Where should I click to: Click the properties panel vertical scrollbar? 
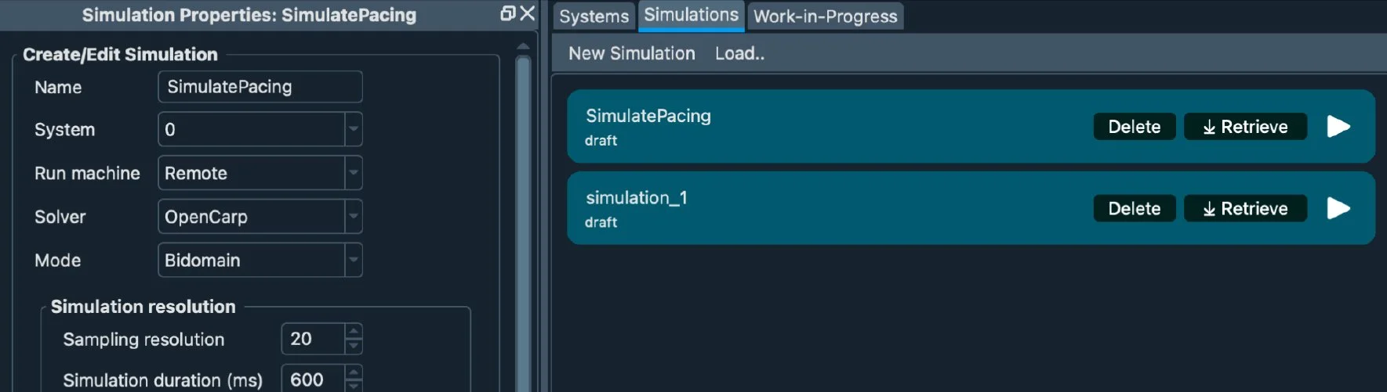click(x=523, y=223)
